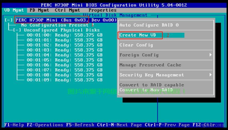Expand Foreign Config submenu arrow
This screenshot has width=228, height=130.
click(x=211, y=55)
